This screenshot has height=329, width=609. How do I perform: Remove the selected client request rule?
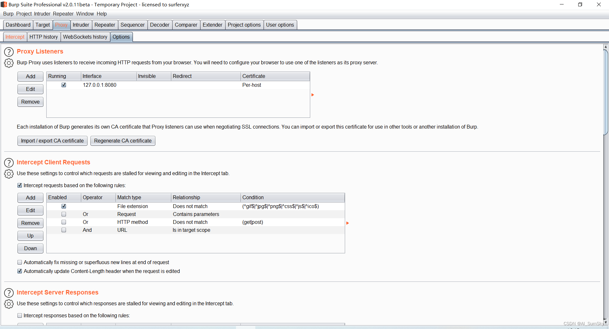coord(30,223)
